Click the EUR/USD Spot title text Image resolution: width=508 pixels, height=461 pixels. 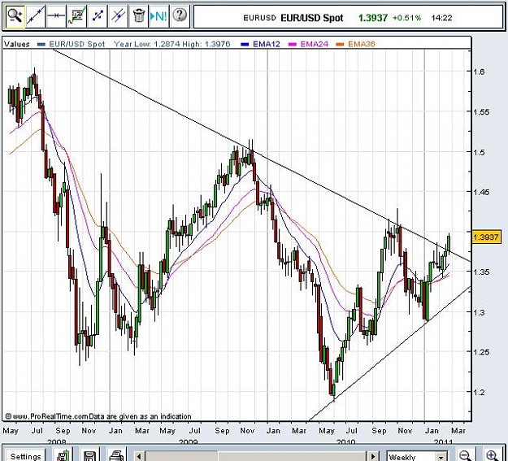pos(311,18)
